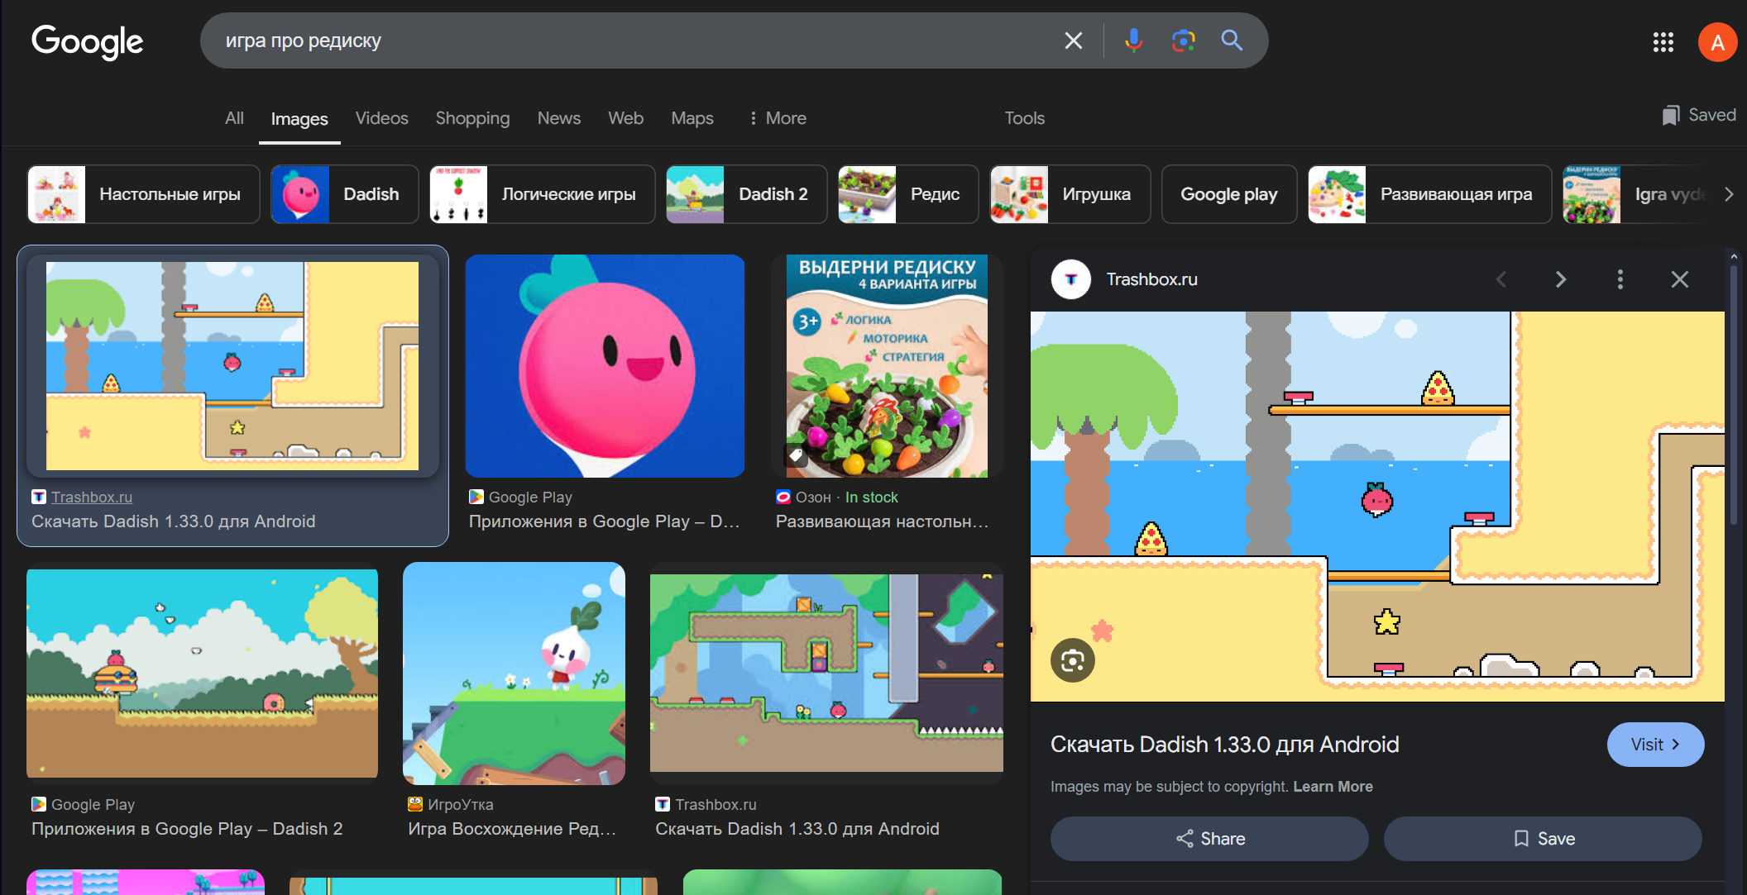Filter by Настольные игры chip
1747x895 pixels.
click(144, 194)
